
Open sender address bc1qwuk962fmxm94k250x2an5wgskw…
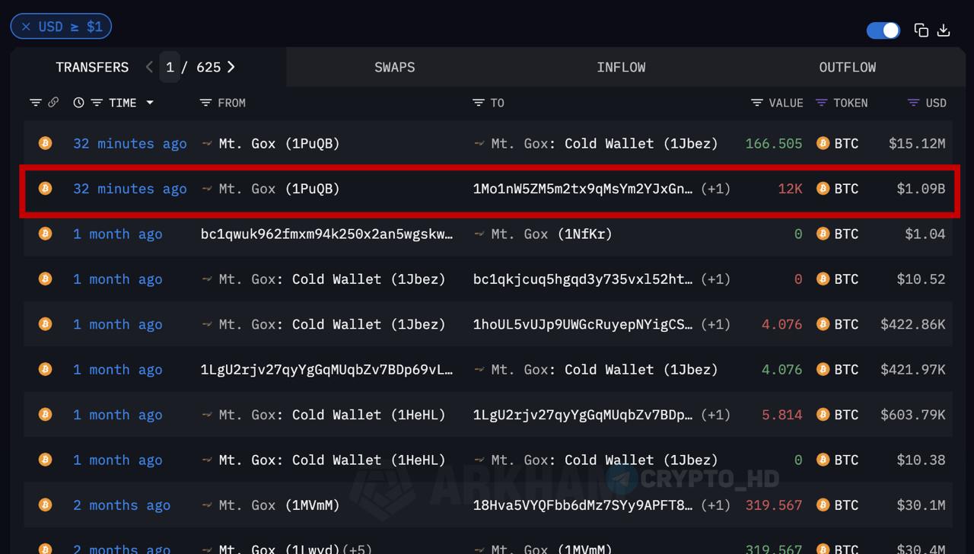pyautogui.click(x=326, y=234)
